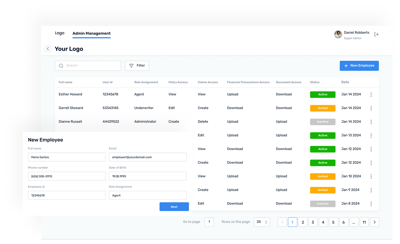This screenshot has width=400, height=244.
Task: Click the New Employee button
Action: click(359, 66)
